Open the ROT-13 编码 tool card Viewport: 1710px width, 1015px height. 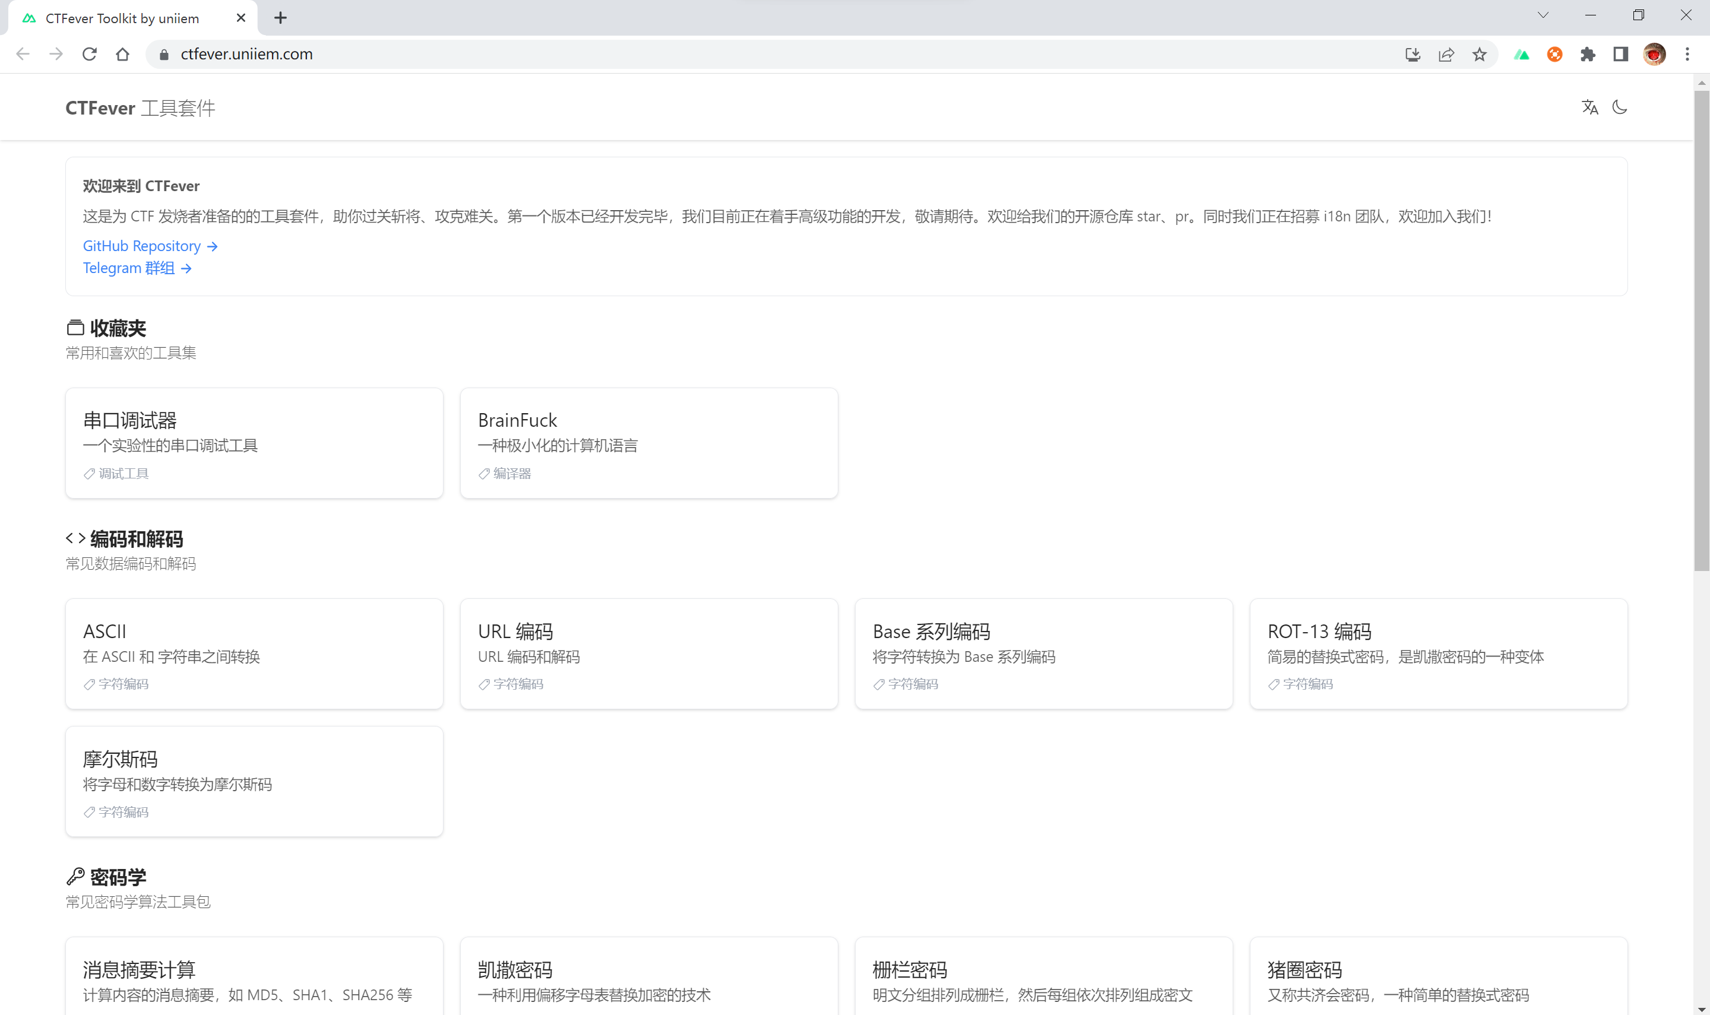[x=1439, y=654]
